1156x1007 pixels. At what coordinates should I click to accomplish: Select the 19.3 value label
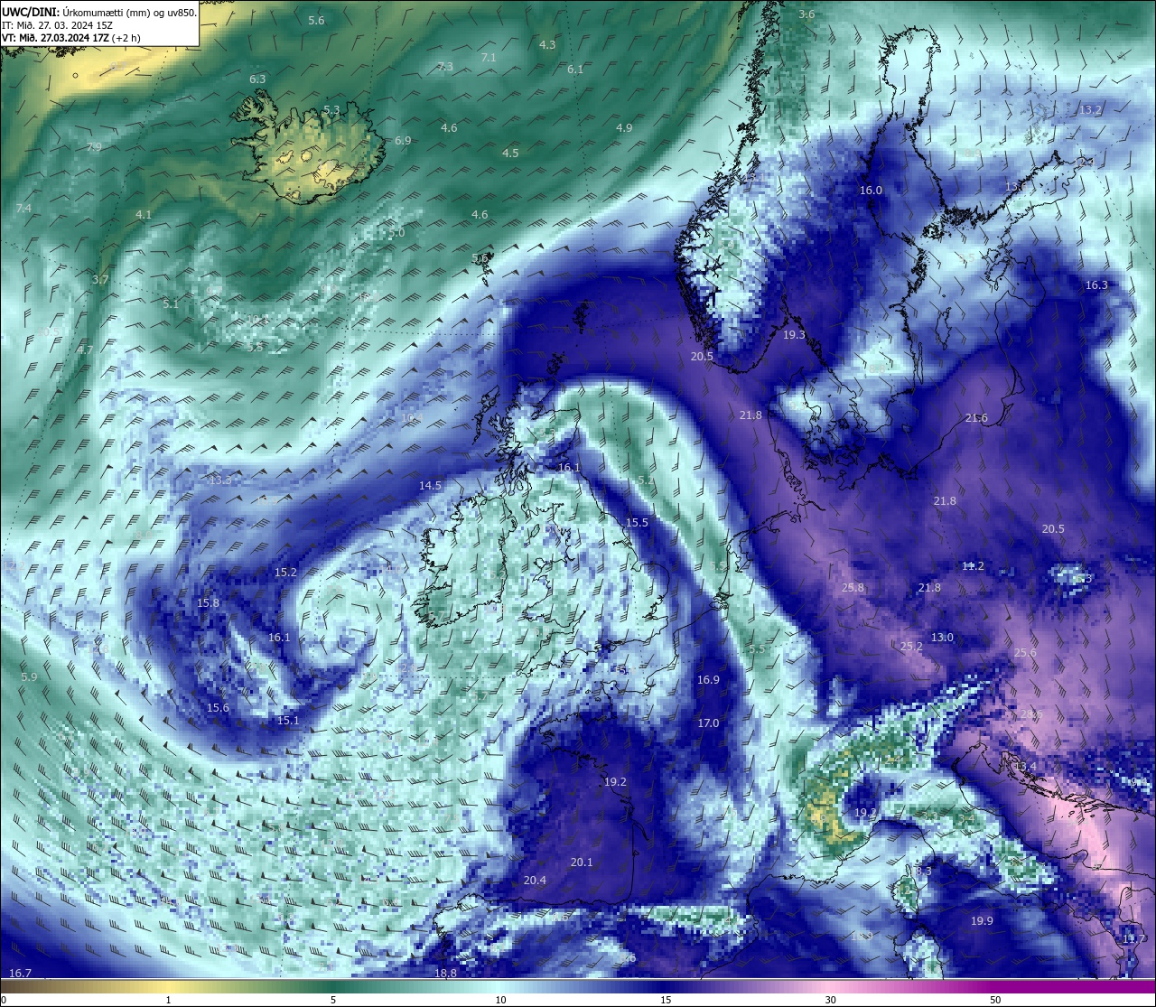coord(794,334)
